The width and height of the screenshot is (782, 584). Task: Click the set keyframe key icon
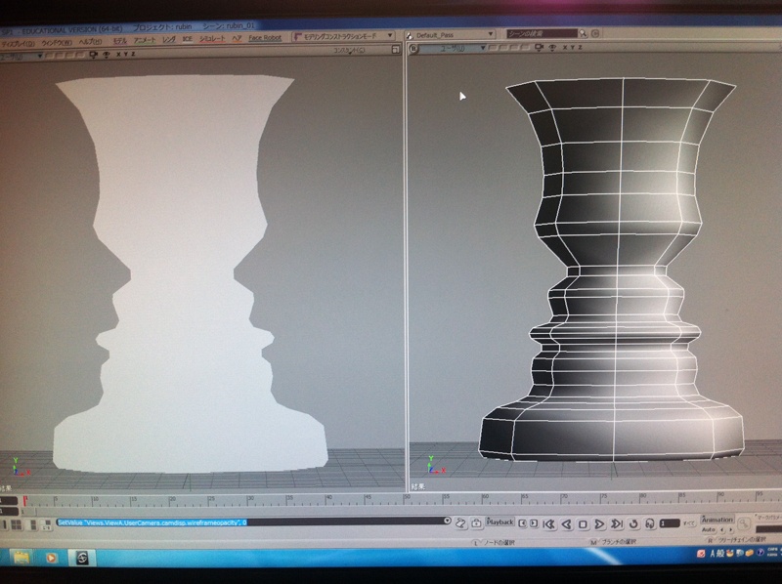[746, 523]
